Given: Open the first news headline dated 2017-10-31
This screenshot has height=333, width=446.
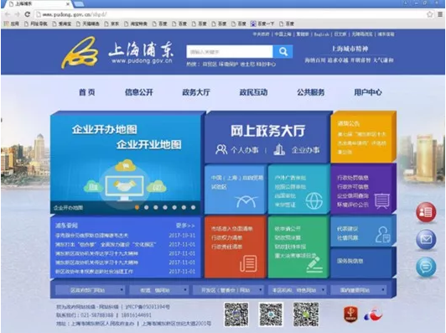Looking at the screenshot, I should click(x=91, y=236).
